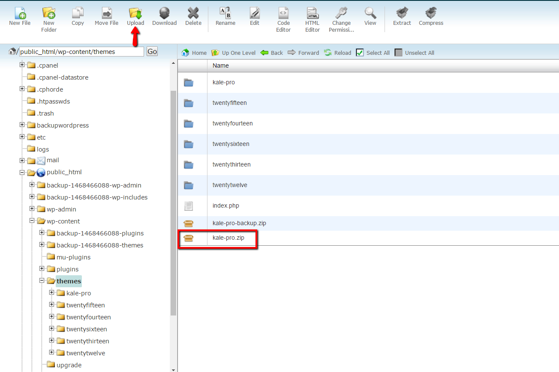Click the twentyfifteen folder icon in file list
Viewport: 559px width, 372px height.
[189, 103]
